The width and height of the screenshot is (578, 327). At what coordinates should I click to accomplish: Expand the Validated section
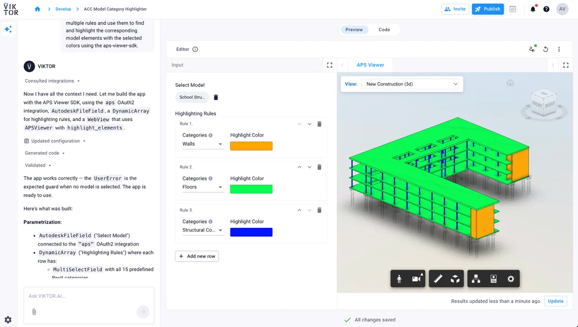click(x=38, y=165)
